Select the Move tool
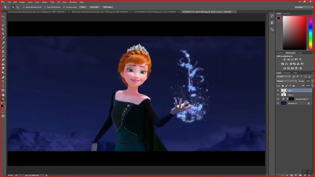Image resolution: width=315 pixels, height=177 pixels. coord(3,17)
